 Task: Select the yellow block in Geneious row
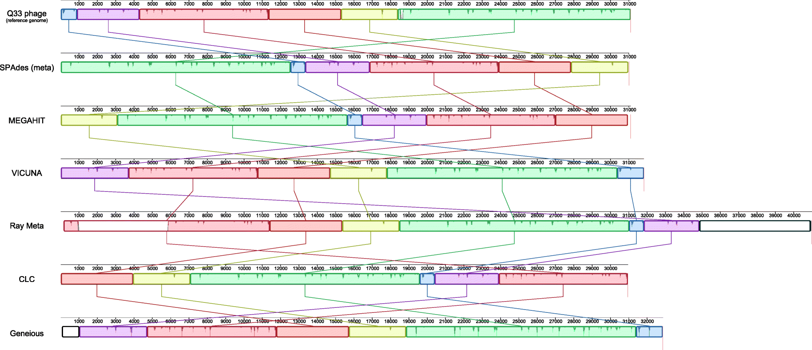coord(378,332)
